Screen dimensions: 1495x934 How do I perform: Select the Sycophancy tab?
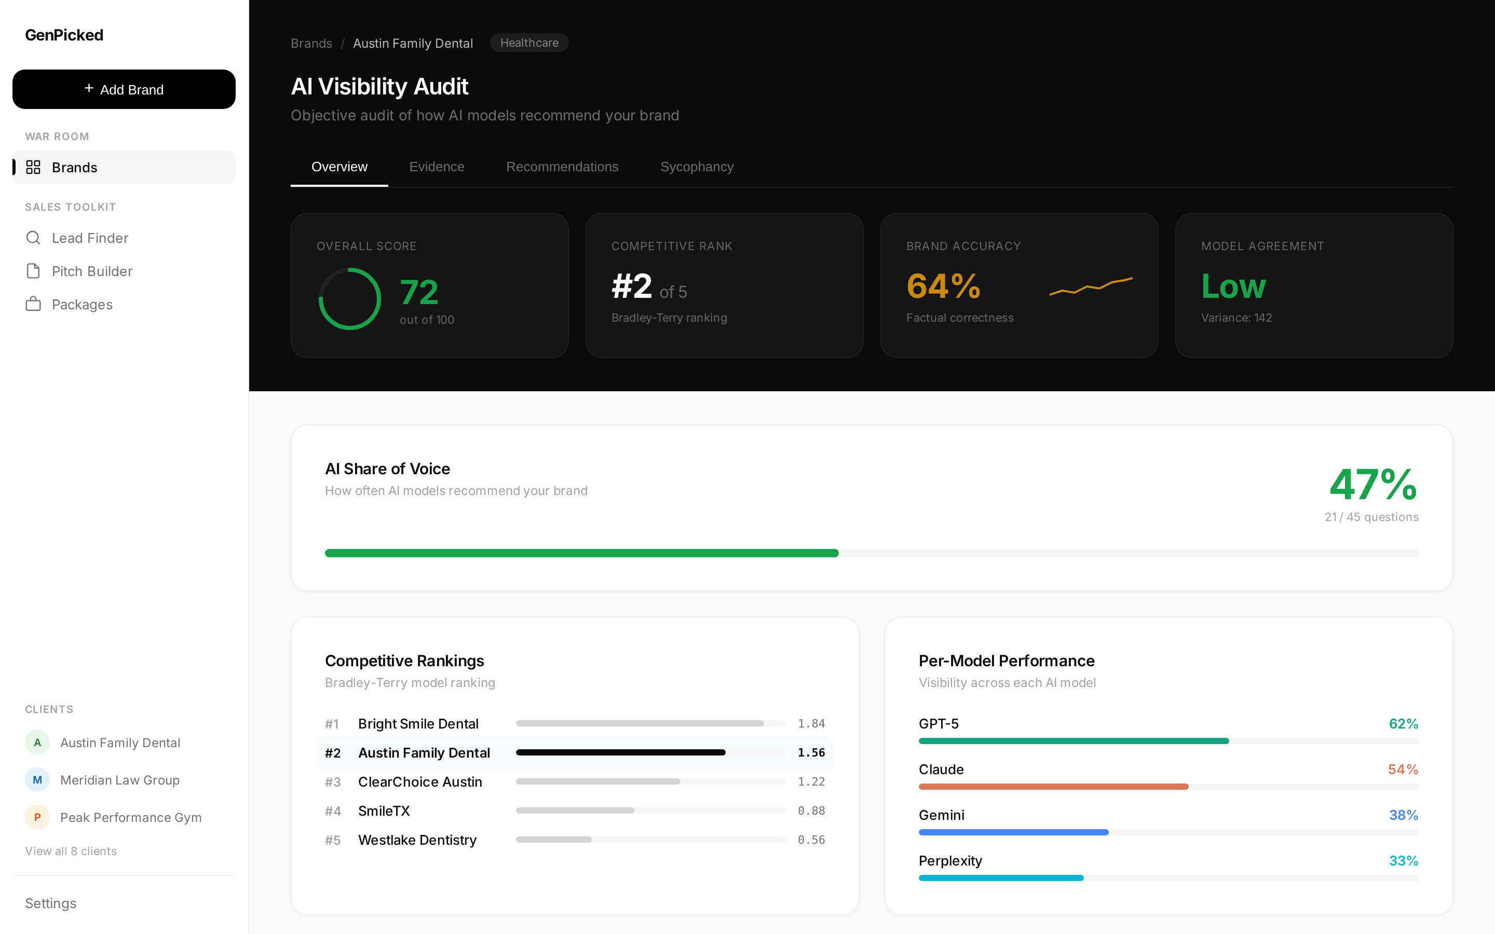click(x=696, y=167)
